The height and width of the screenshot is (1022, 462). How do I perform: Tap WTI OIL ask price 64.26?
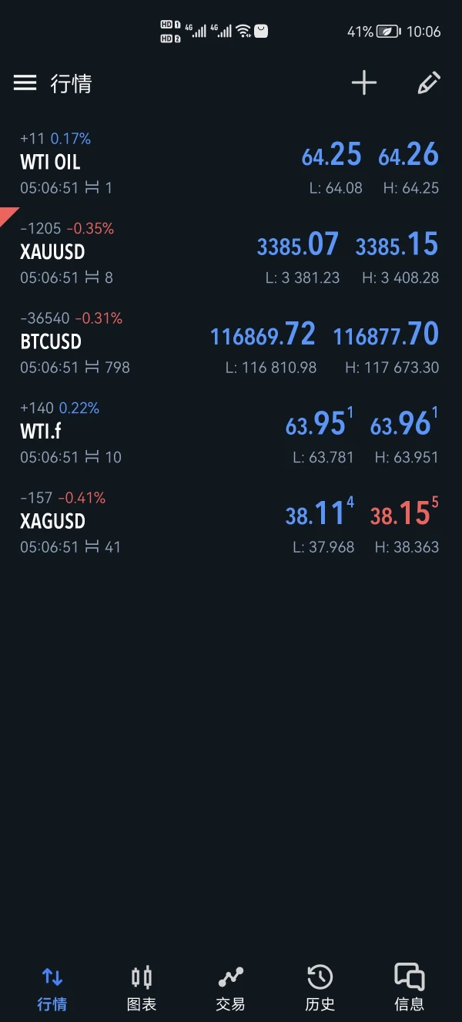[x=408, y=156]
